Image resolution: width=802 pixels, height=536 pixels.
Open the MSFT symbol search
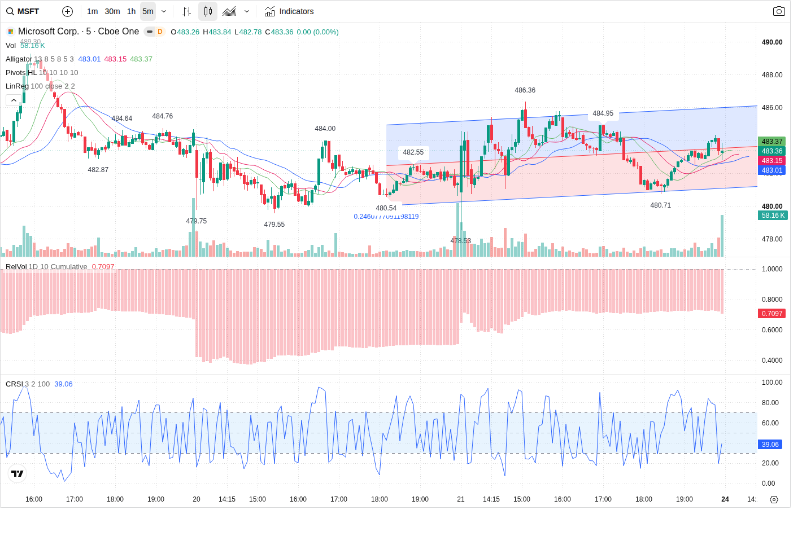click(x=23, y=11)
